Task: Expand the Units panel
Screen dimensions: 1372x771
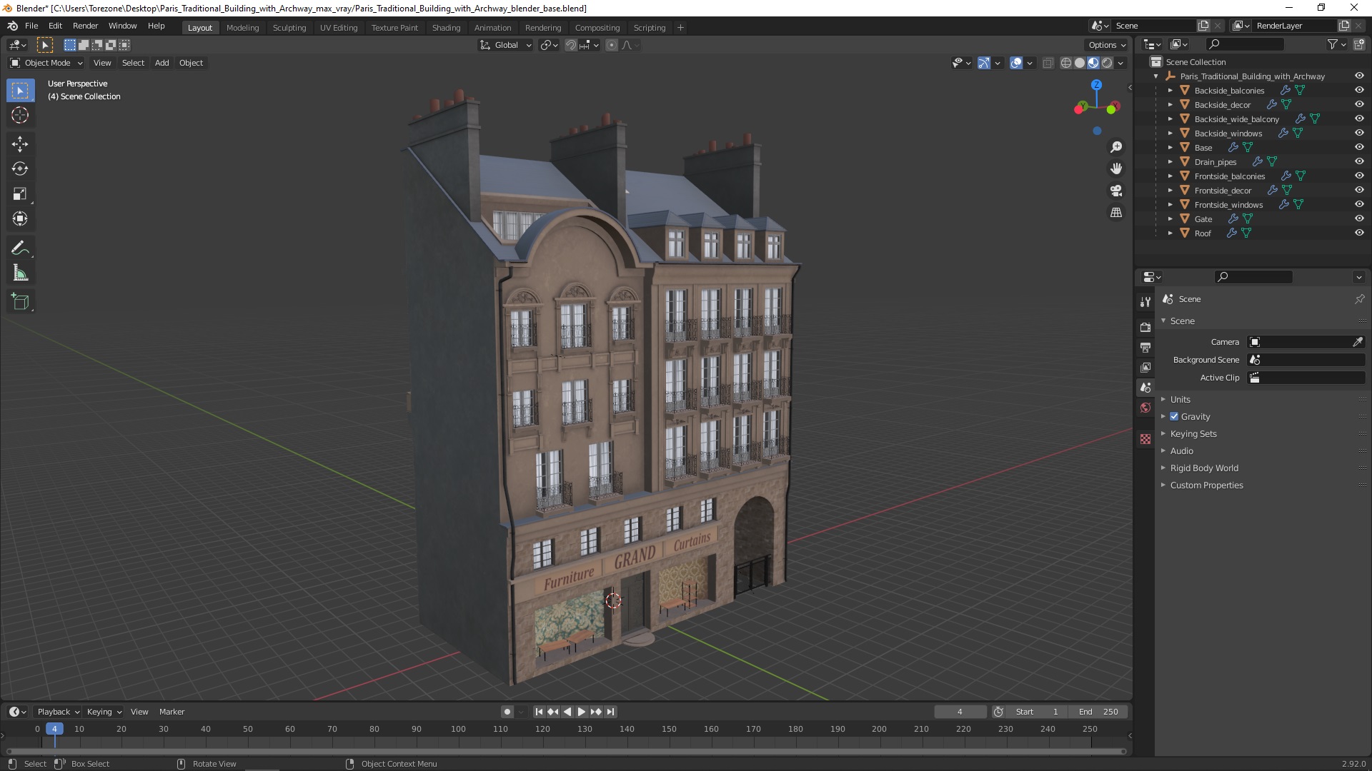Action: point(1180,399)
